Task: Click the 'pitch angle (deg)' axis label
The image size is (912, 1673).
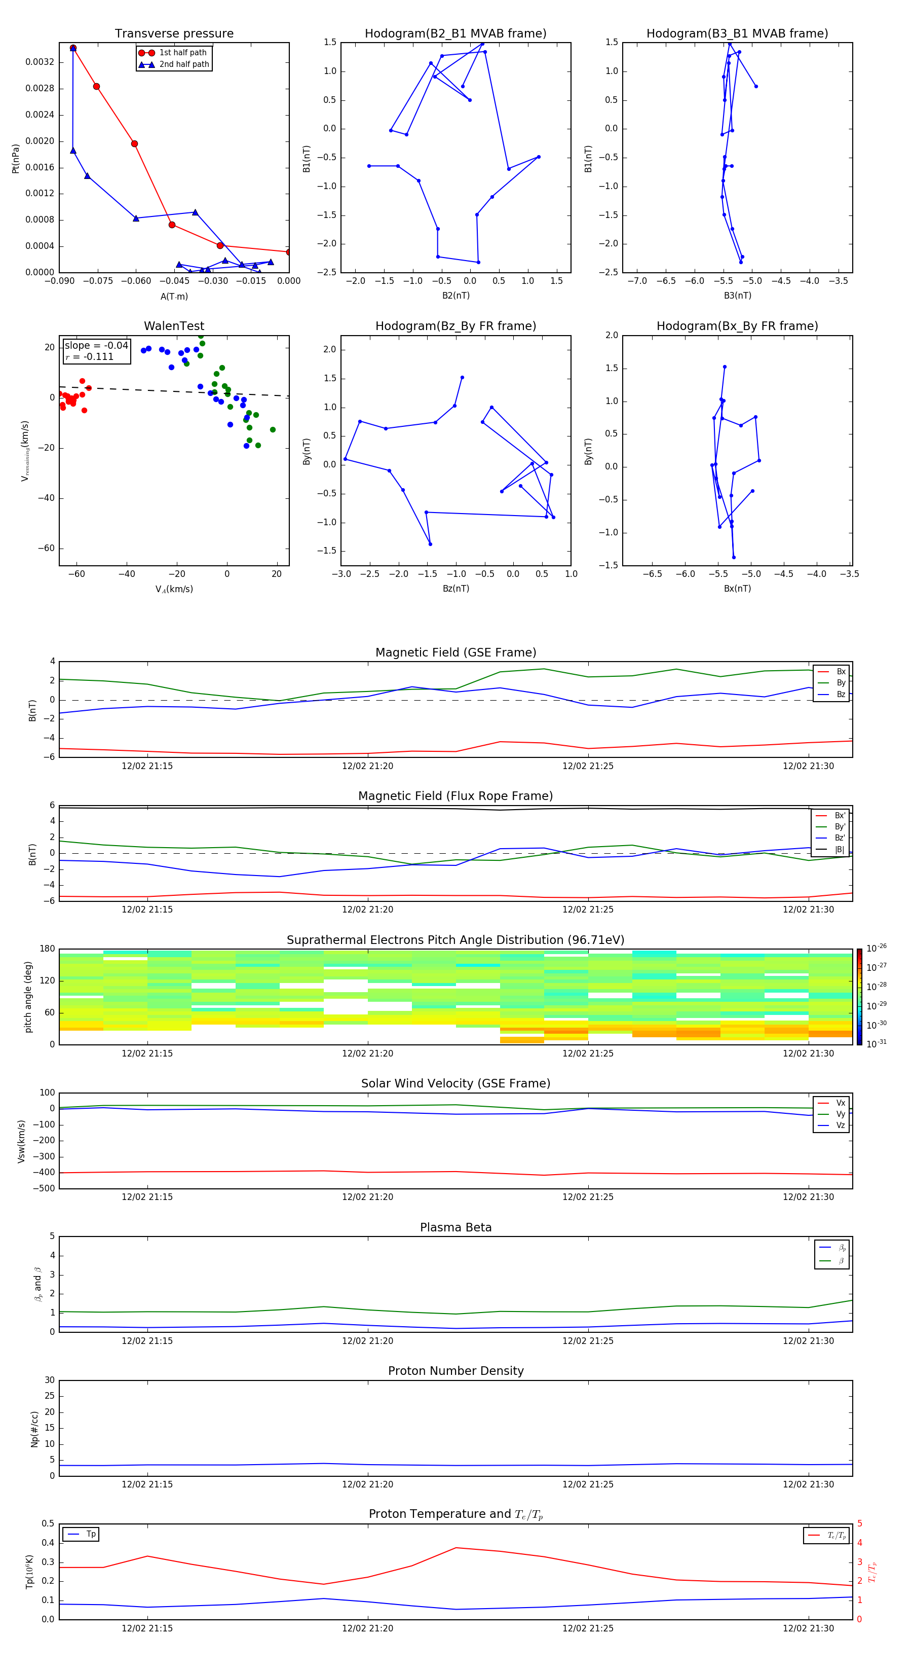Action: tap(28, 997)
